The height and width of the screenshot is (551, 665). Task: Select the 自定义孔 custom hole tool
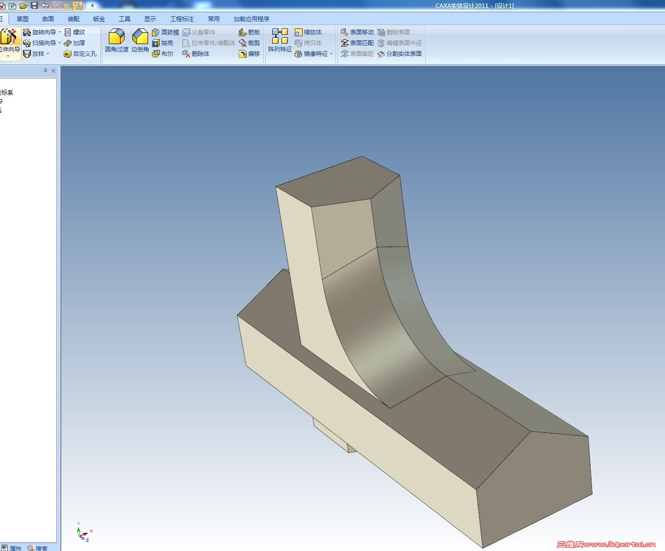80,54
